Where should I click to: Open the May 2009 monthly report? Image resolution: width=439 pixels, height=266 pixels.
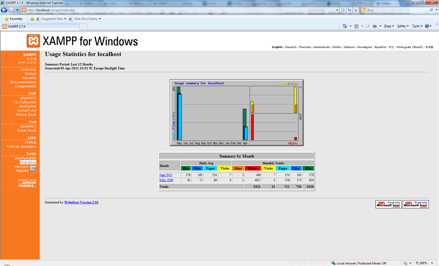tap(166, 180)
